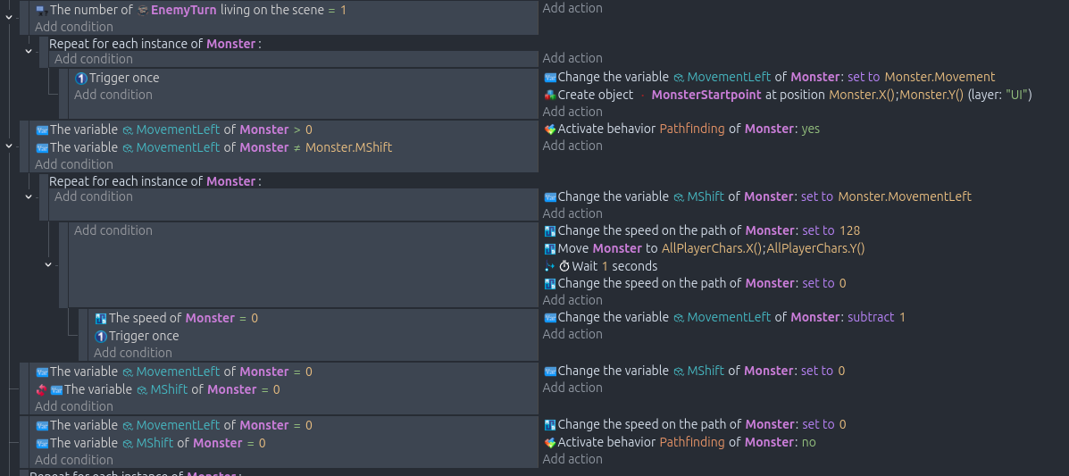Click the Wait 1 seconds timer icon
The height and width of the screenshot is (476, 1069).
[x=564, y=266]
